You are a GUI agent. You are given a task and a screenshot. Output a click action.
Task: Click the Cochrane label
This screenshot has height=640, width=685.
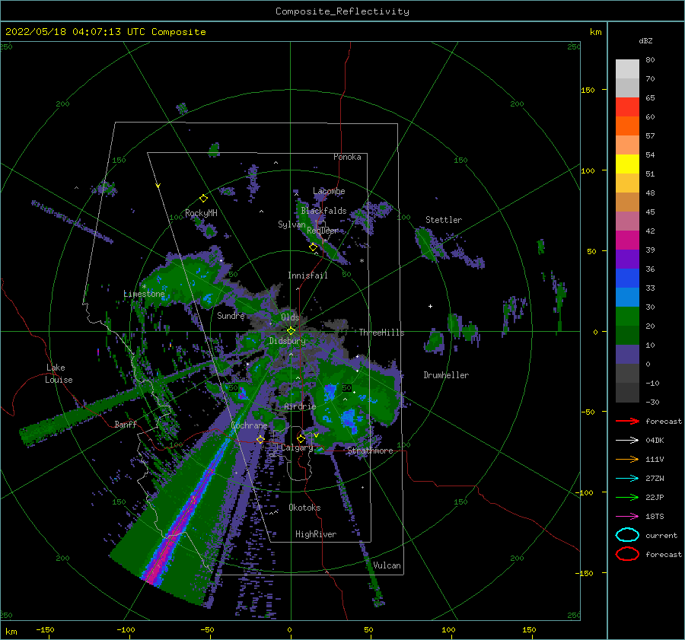click(x=249, y=425)
